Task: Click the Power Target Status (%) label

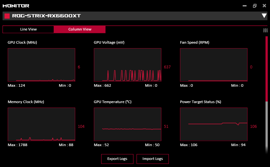Action: coord(201,102)
